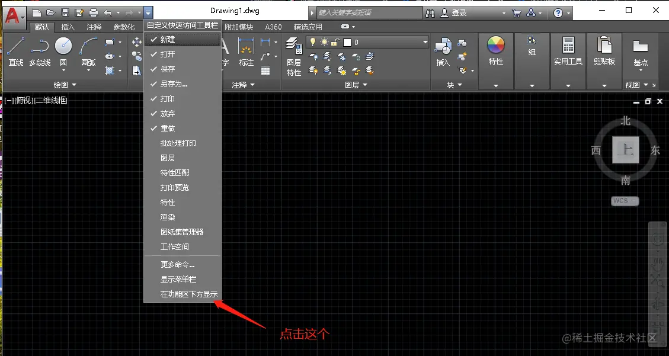Select the 多段线 polyline tool
This screenshot has height=356, width=669.
pos(40,51)
